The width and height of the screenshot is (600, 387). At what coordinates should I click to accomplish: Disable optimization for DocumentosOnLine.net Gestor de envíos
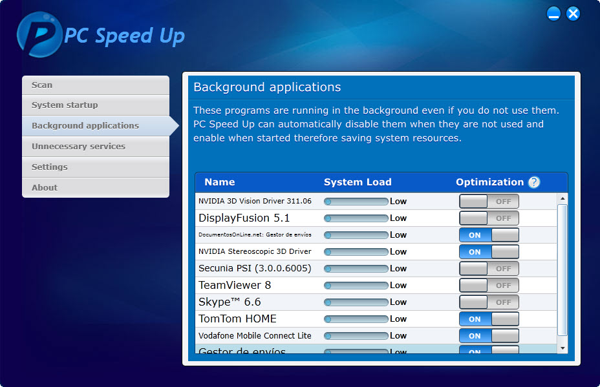click(489, 235)
